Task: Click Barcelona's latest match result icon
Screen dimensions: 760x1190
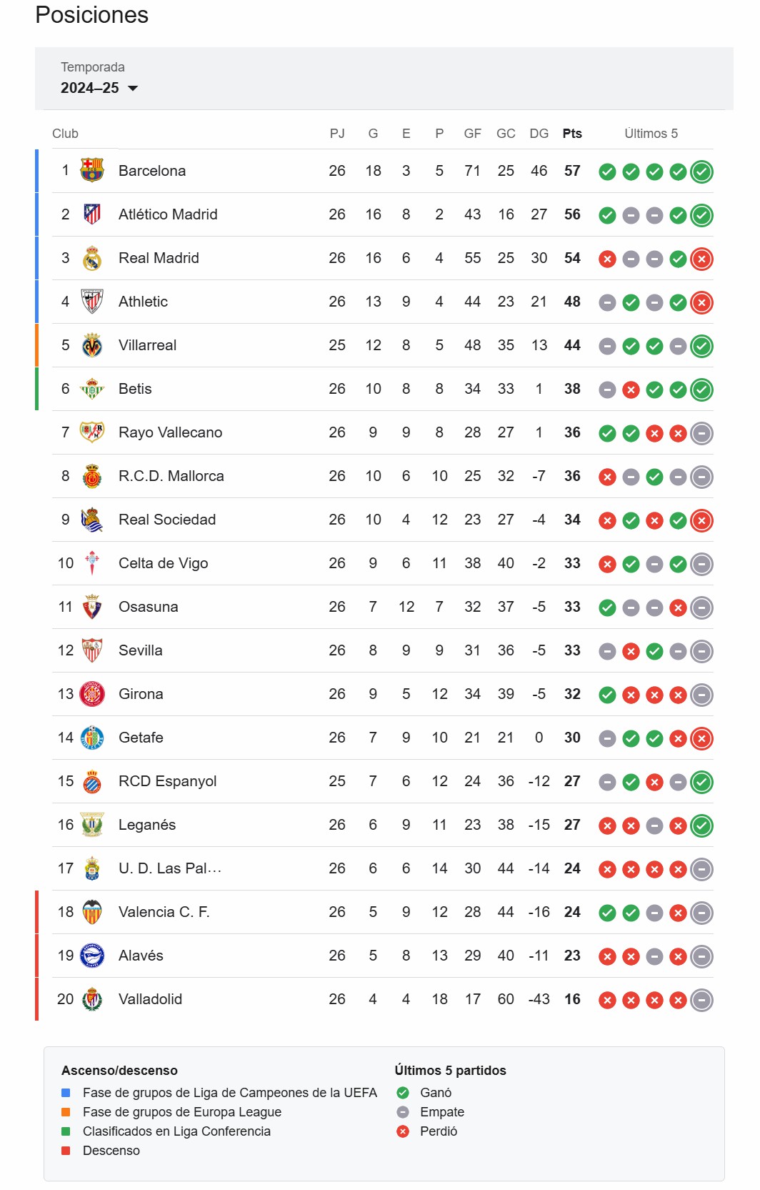Action: 702,172
